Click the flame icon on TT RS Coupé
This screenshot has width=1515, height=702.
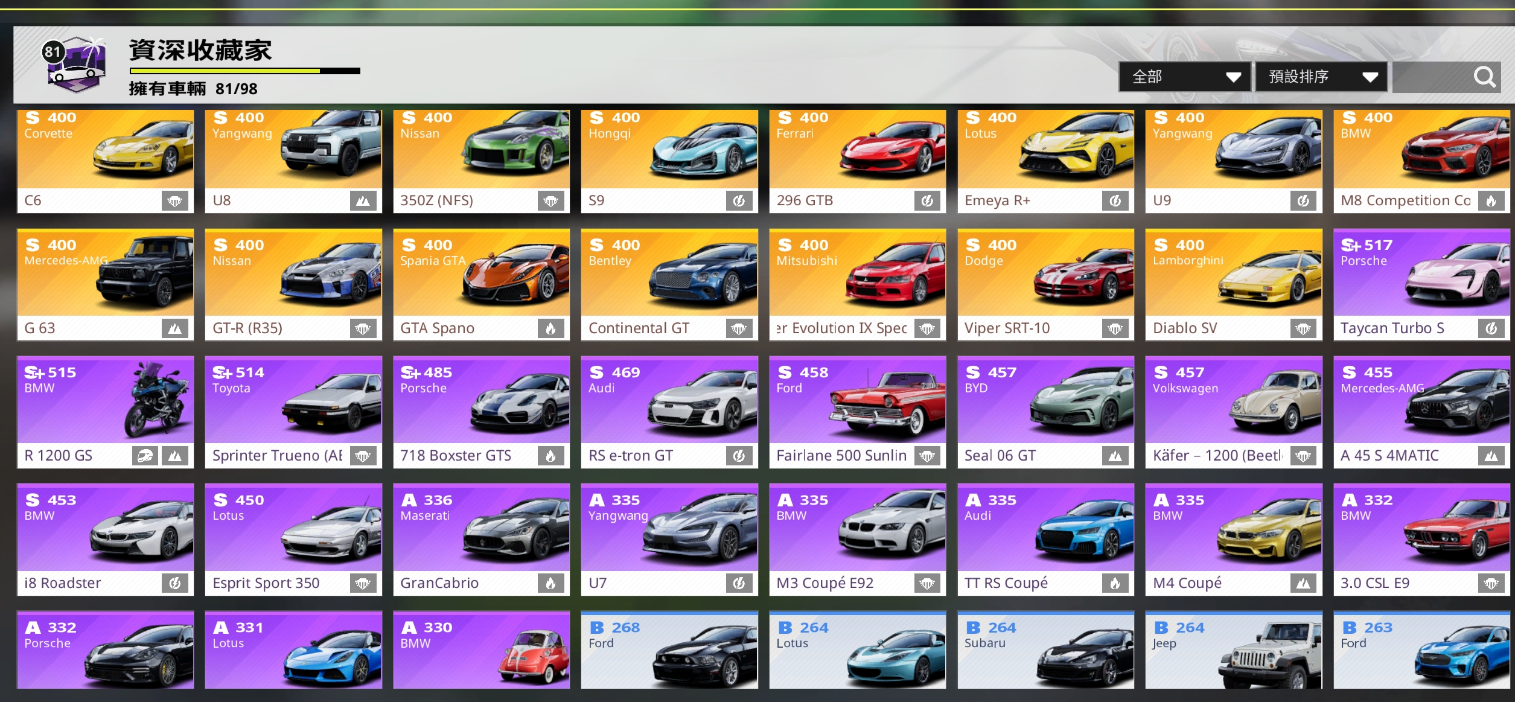click(x=1115, y=584)
